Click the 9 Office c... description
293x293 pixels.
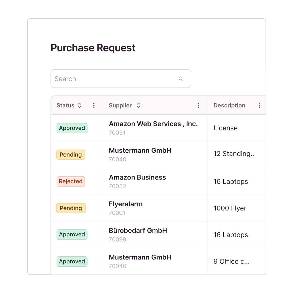point(231,261)
